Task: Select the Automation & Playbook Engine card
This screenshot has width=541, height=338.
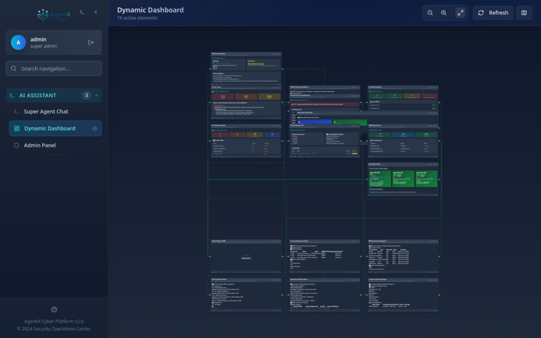Action: pos(324,295)
